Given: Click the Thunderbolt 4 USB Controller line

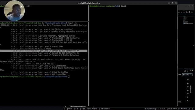Looking at the screenshot, I should (x=46, y=38).
